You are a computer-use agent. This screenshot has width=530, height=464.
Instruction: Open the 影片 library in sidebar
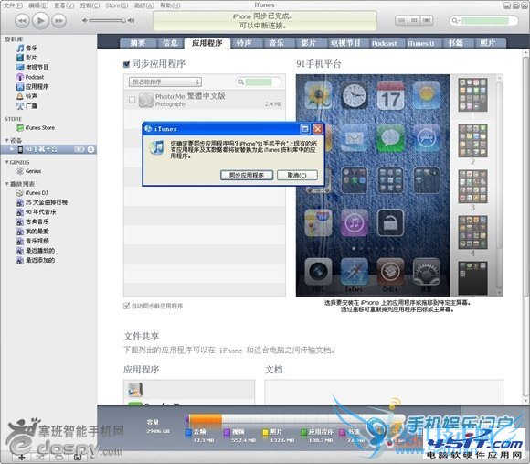[27, 58]
